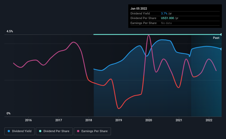Screen dimensions: 226x139
Task: Toggle the Earnings Per Share legend button
Action: [x=92, y=131]
